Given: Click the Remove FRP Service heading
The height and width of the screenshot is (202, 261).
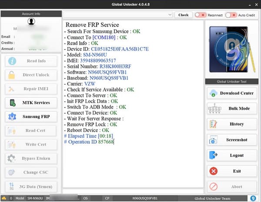Looking at the screenshot, I should pyautogui.click(x=92, y=25).
